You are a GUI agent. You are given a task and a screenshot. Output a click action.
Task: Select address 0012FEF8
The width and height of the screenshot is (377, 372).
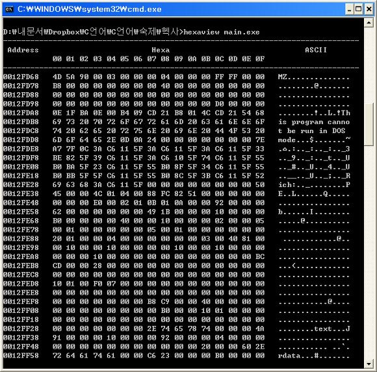(x=21, y=302)
